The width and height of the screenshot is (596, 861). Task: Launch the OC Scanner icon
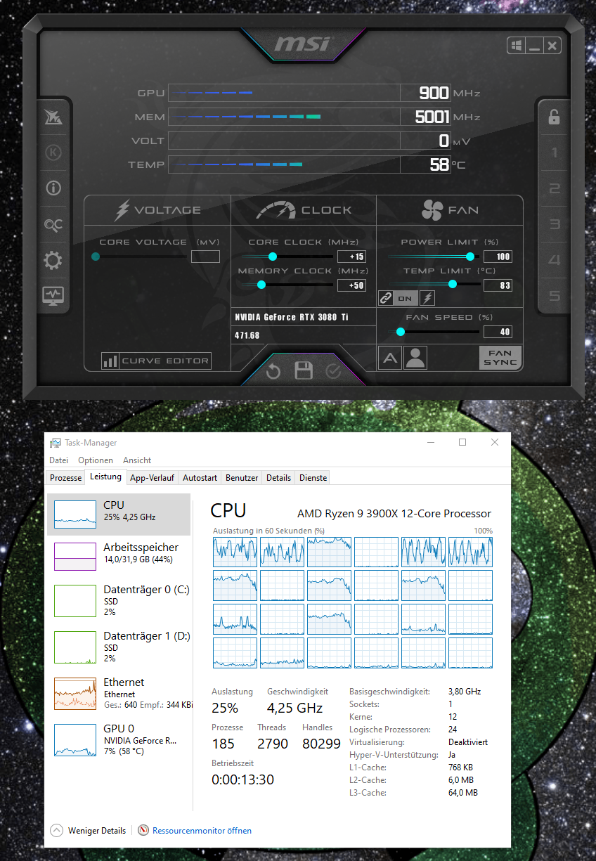[53, 225]
